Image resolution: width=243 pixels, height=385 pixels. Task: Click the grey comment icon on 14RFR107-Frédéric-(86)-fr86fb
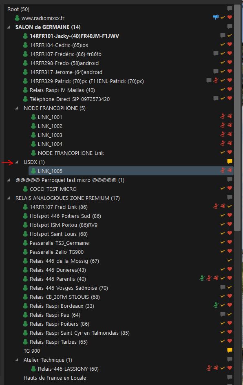[x=216, y=53]
